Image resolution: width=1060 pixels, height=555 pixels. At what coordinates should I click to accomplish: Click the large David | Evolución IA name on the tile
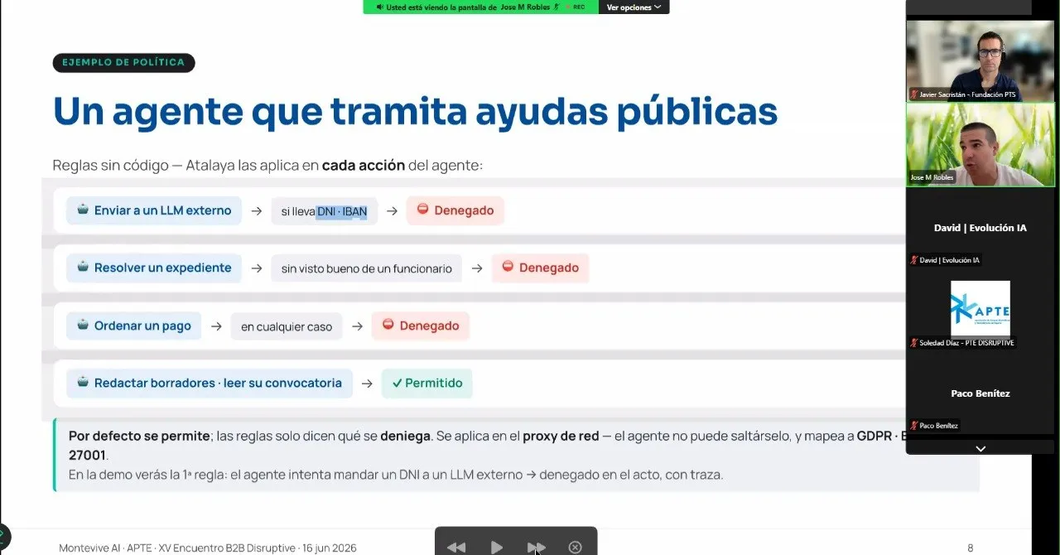click(980, 228)
